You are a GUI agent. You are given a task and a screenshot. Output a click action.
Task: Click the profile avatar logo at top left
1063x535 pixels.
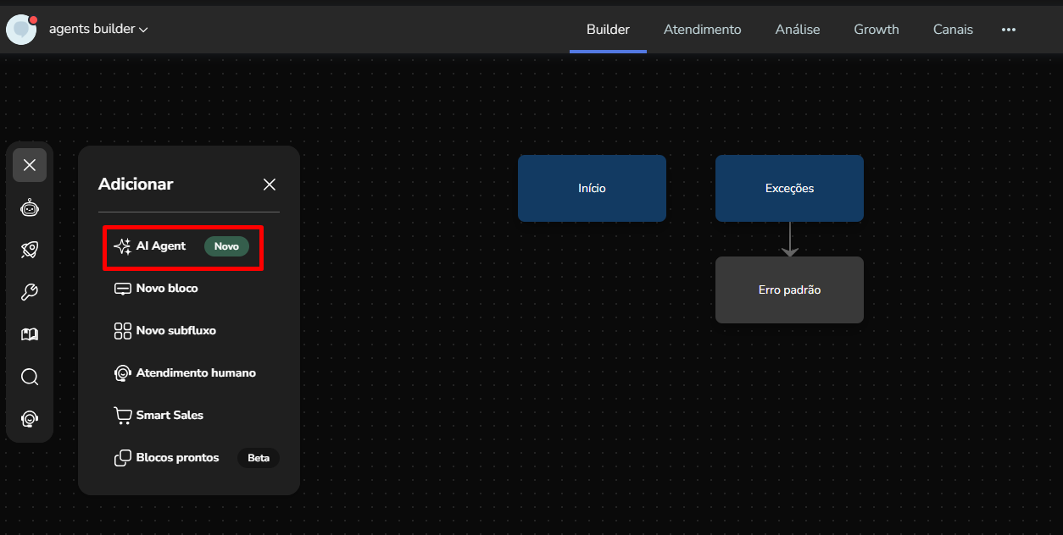click(21, 29)
